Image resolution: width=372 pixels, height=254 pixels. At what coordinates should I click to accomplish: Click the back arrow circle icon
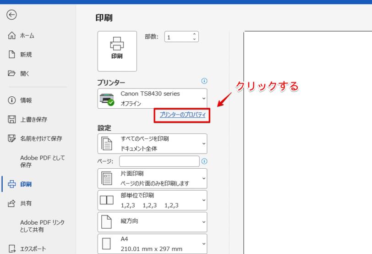(x=11, y=15)
